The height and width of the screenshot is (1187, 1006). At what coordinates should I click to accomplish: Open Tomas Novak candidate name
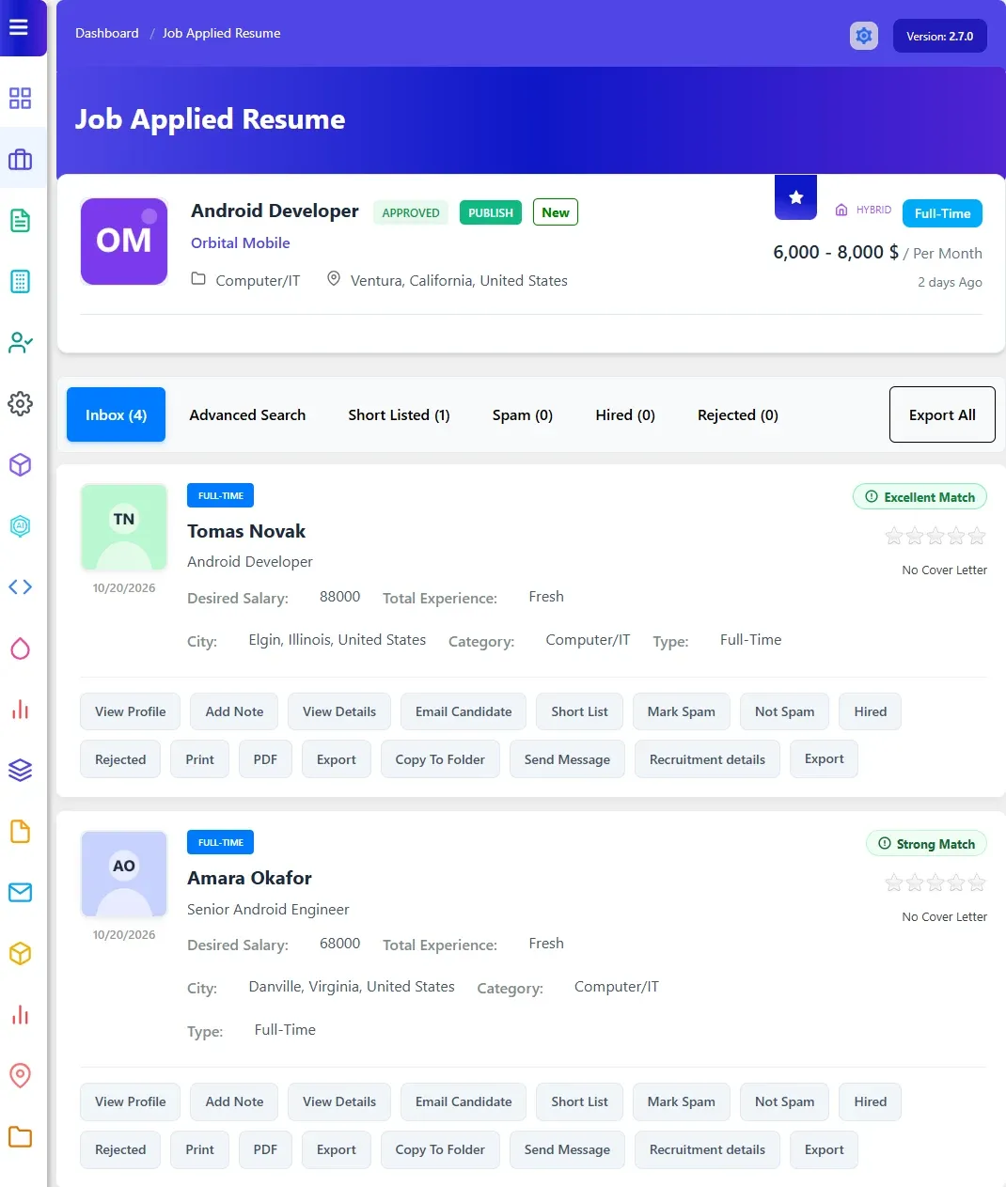tap(246, 531)
